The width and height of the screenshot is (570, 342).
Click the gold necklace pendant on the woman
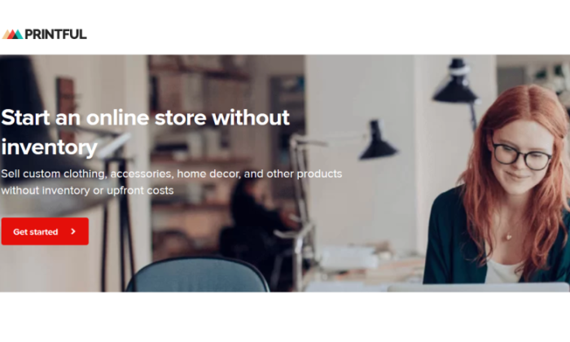point(509,237)
